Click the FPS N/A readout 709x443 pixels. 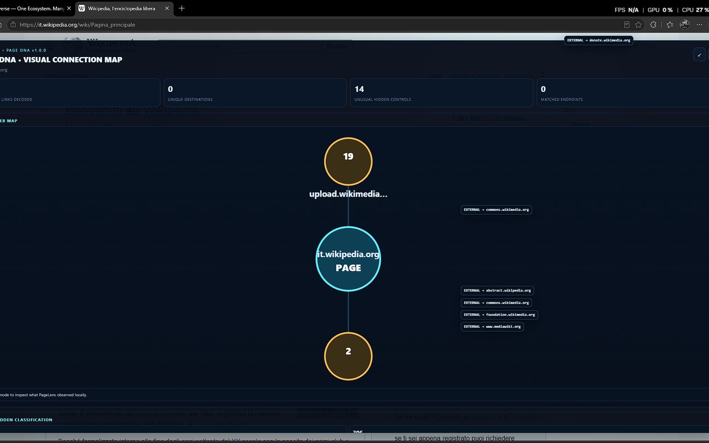point(626,9)
